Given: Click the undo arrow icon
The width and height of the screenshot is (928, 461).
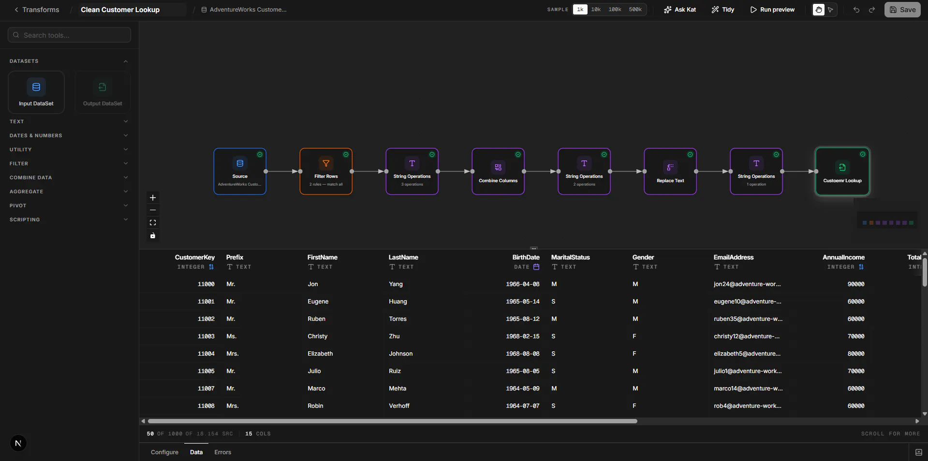Looking at the screenshot, I should pos(856,10).
